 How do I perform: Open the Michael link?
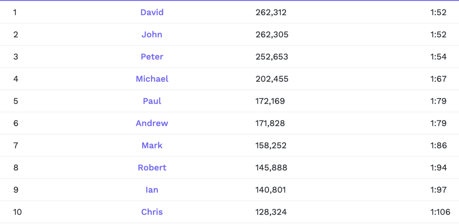point(152,79)
